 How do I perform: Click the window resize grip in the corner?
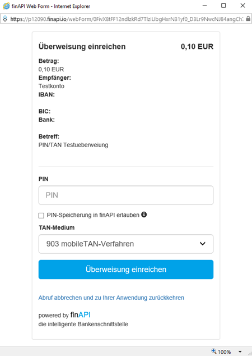click(249, 353)
